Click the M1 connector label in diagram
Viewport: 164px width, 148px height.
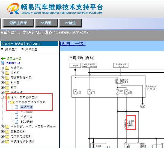coord(148,89)
